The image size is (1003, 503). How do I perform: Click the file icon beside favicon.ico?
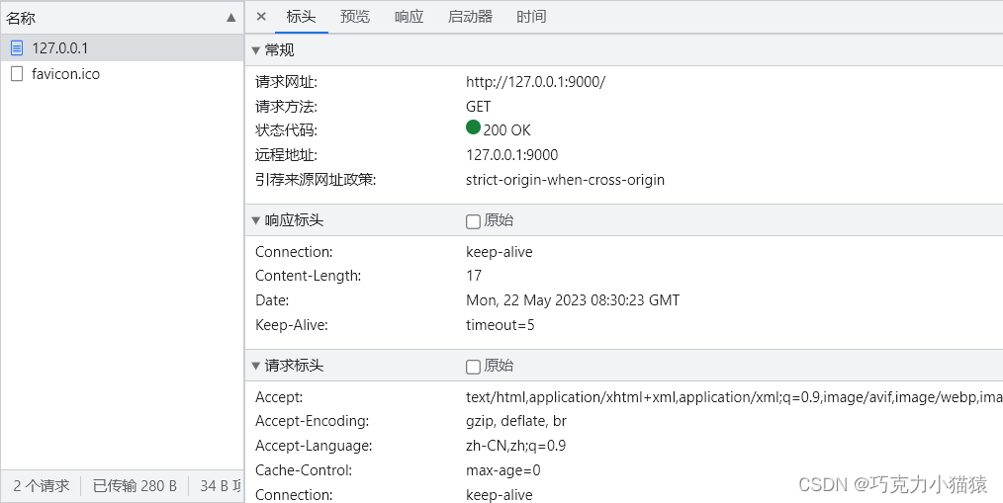[17, 74]
